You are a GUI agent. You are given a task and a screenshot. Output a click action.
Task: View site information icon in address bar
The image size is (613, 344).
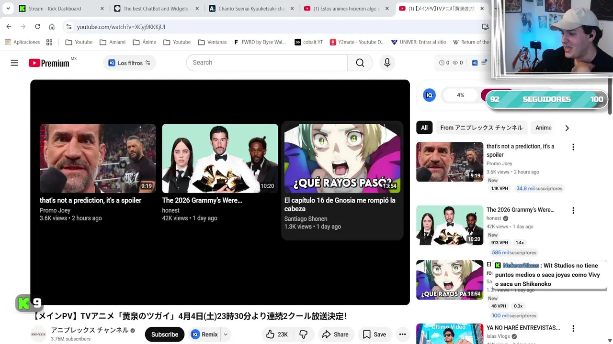coord(69,27)
